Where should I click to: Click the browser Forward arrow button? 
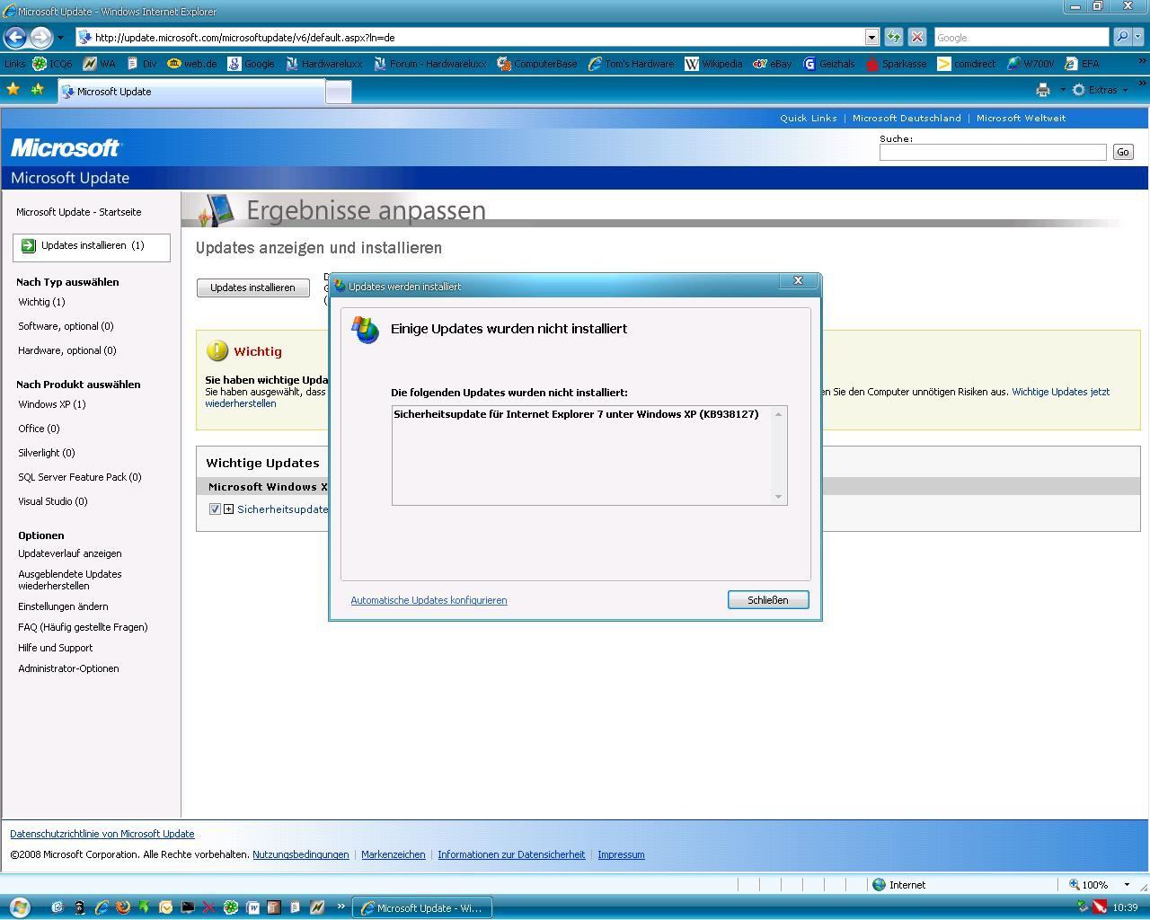tap(40, 37)
